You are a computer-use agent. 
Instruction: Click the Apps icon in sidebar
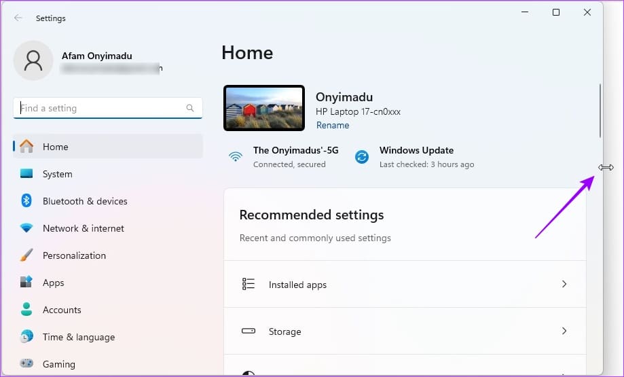pos(26,283)
